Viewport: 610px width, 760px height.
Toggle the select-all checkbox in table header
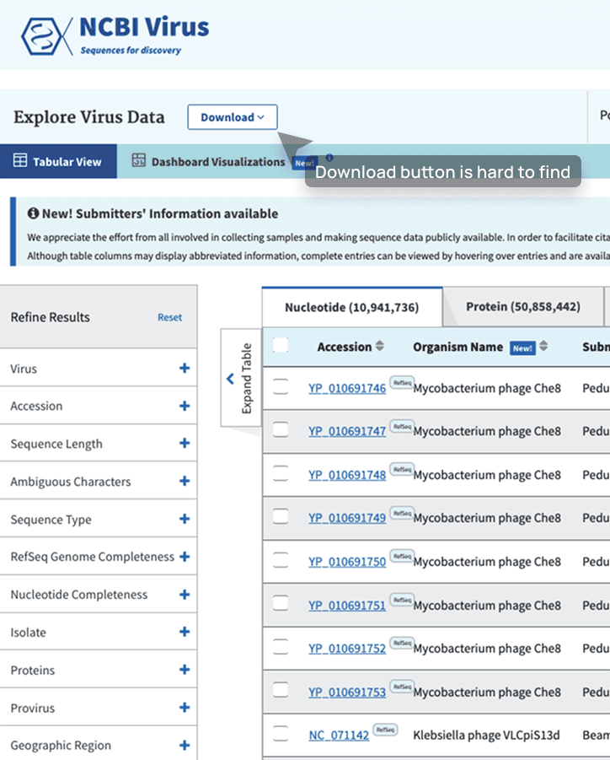(281, 346)
